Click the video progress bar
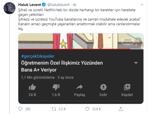The height and width of the screenshot is (114, 148). [81, 49]
